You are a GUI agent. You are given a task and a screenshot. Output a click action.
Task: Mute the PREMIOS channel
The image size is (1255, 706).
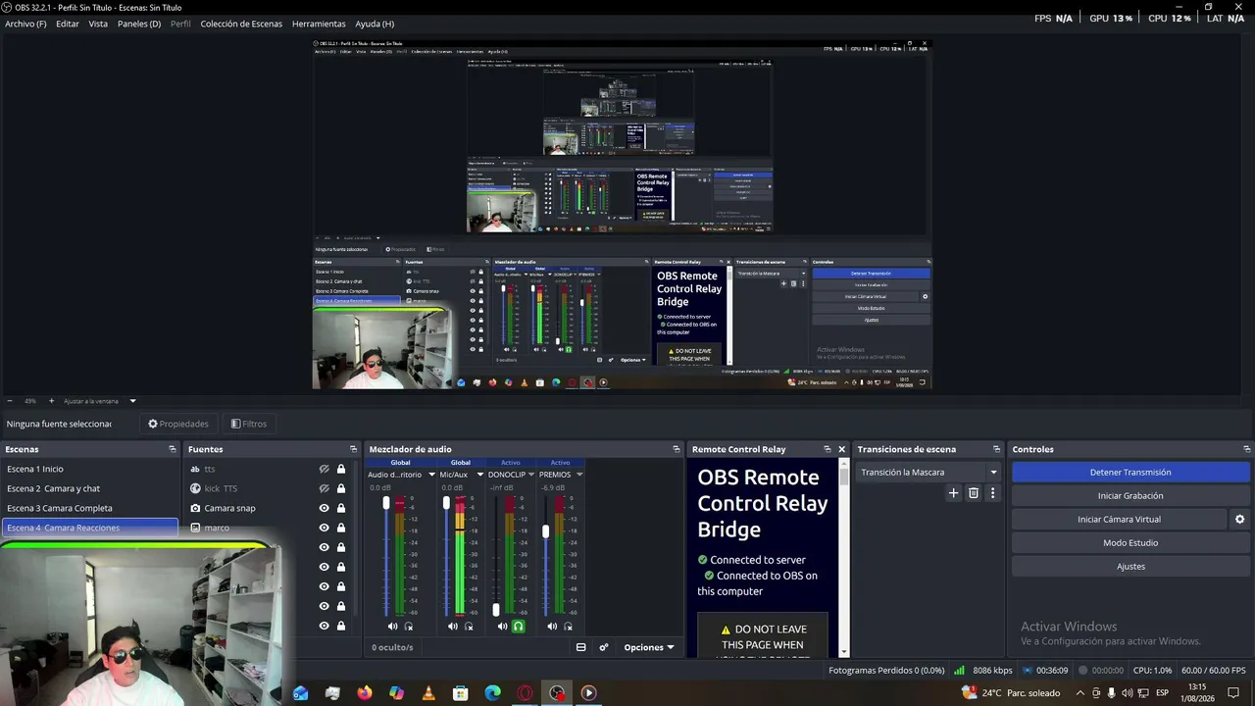[x=552, y=627]
